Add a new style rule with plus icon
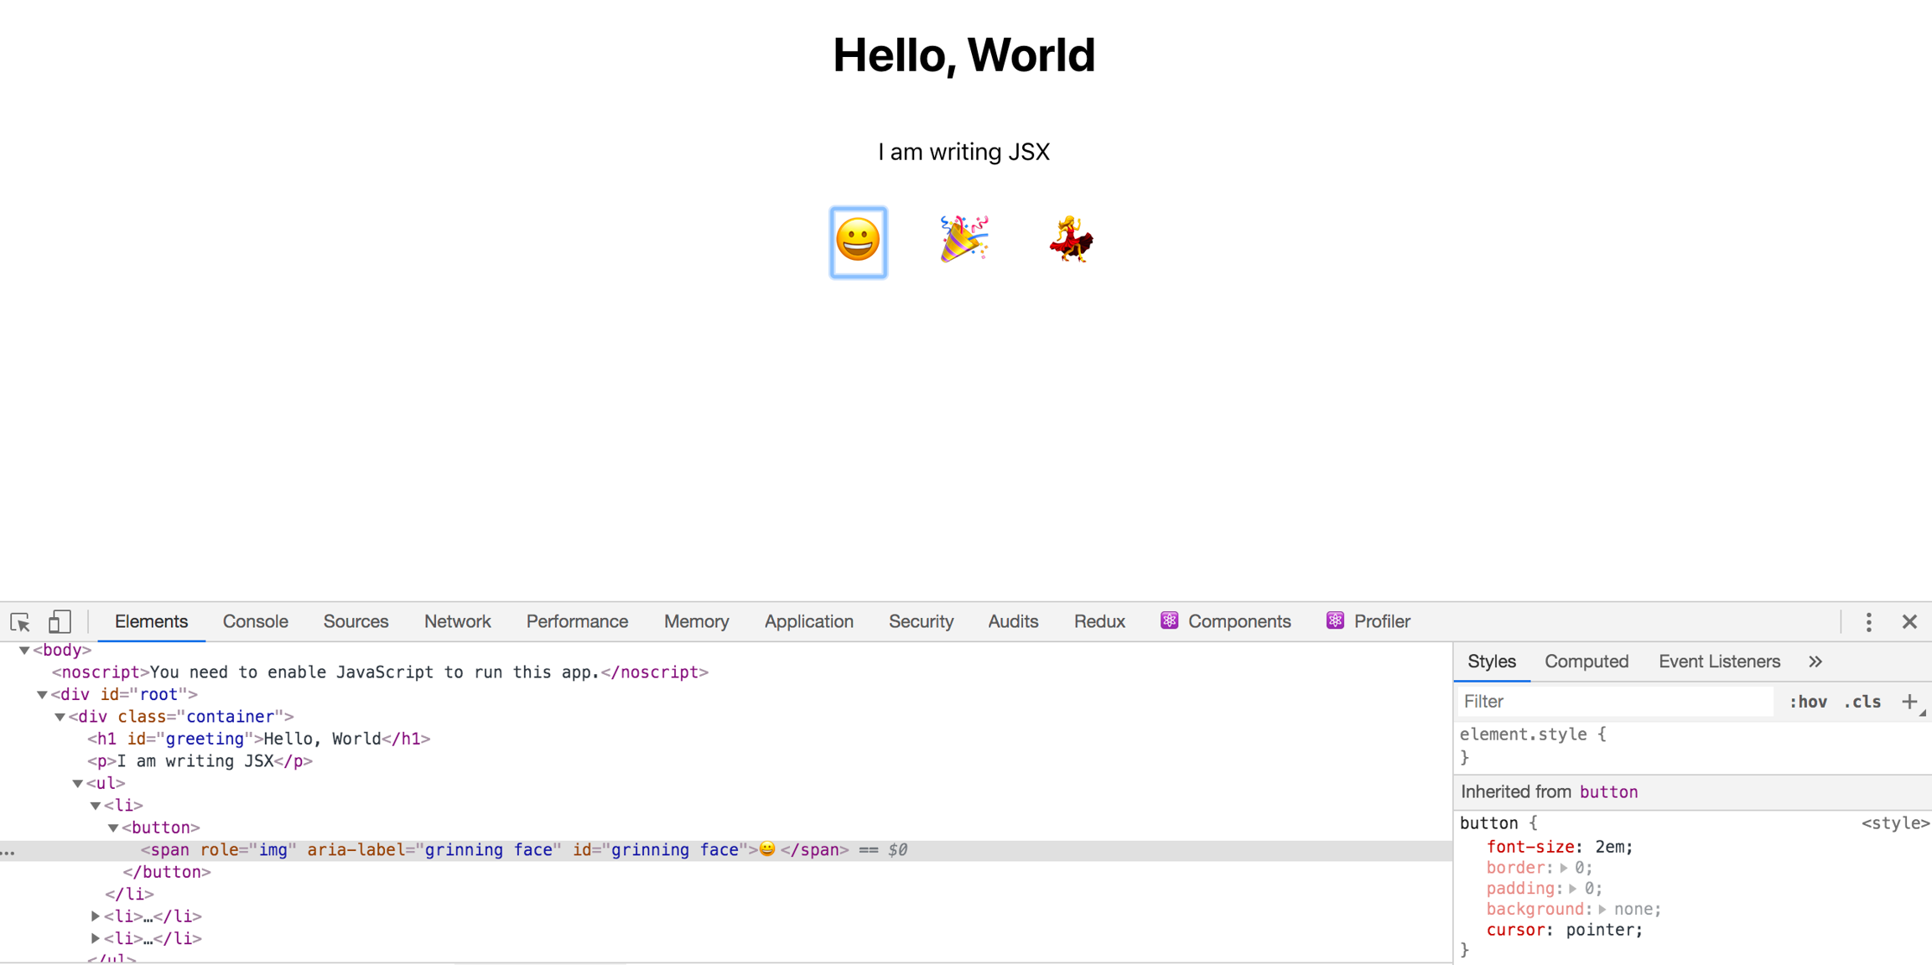This screenshot has width=1932, height=965. pos(1909,702)
